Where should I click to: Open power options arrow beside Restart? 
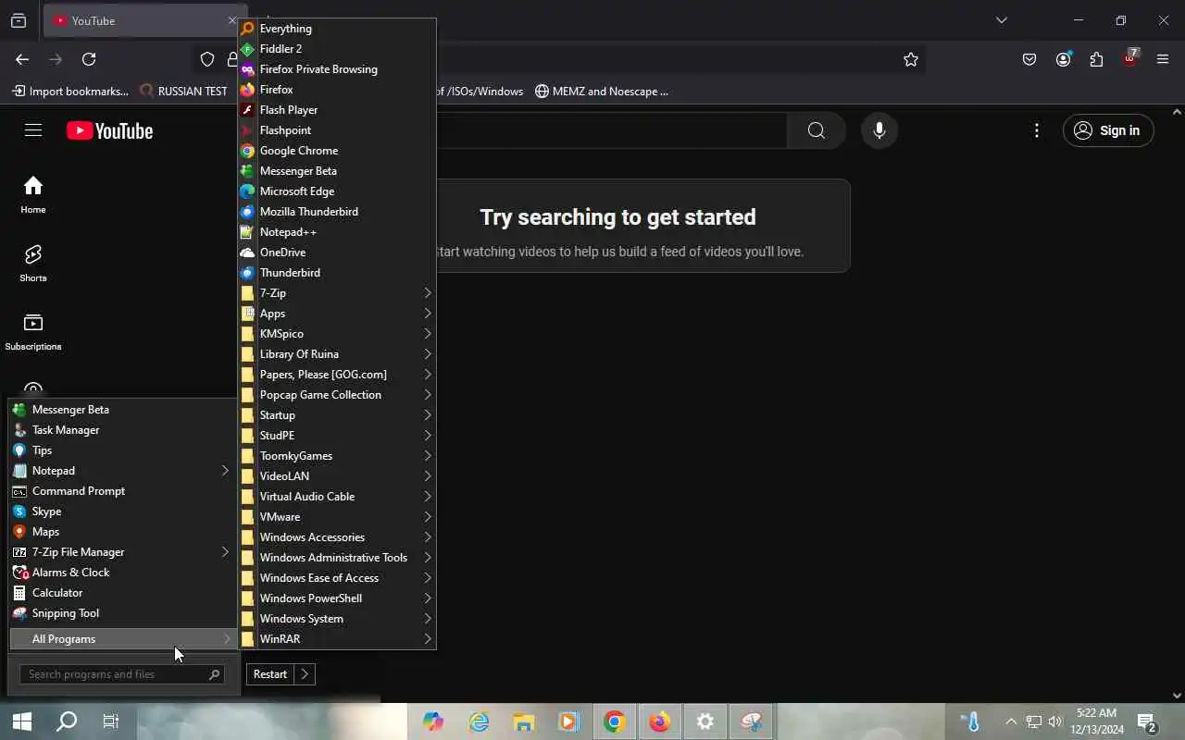point(305,674)
